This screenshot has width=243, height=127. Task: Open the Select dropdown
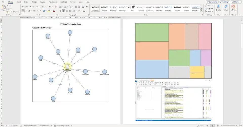point(209,11)
